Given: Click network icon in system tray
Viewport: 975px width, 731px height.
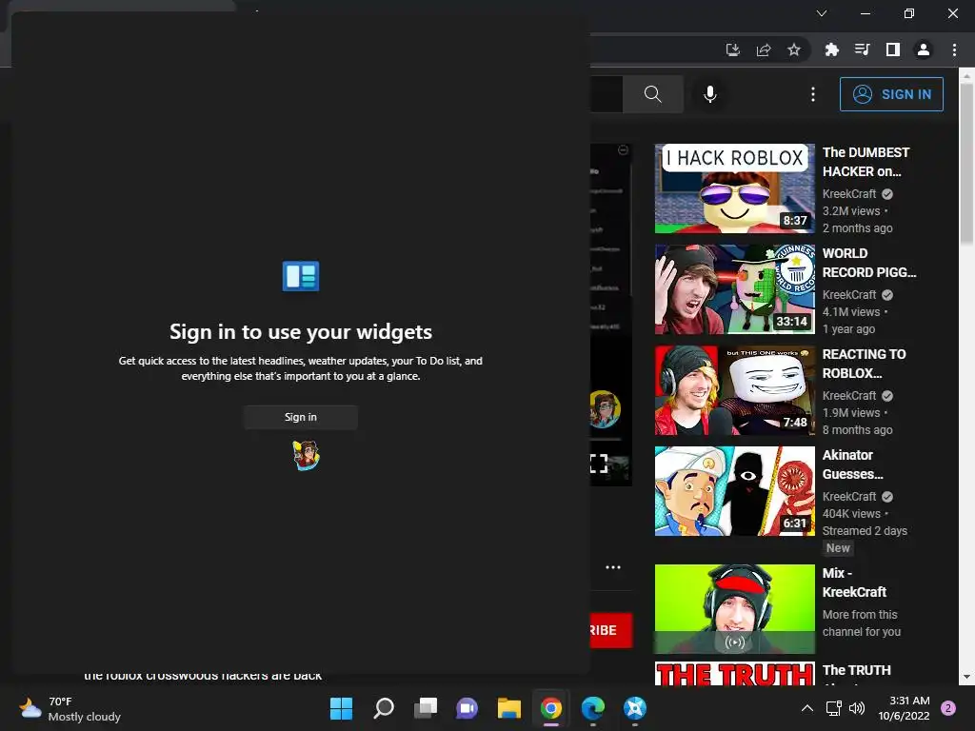Looking at the screenshot, I should 834,708.
